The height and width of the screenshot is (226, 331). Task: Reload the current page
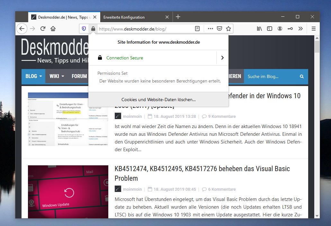[x=43, y=29]
